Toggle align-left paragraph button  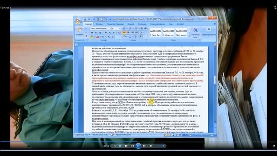point(124,32)
